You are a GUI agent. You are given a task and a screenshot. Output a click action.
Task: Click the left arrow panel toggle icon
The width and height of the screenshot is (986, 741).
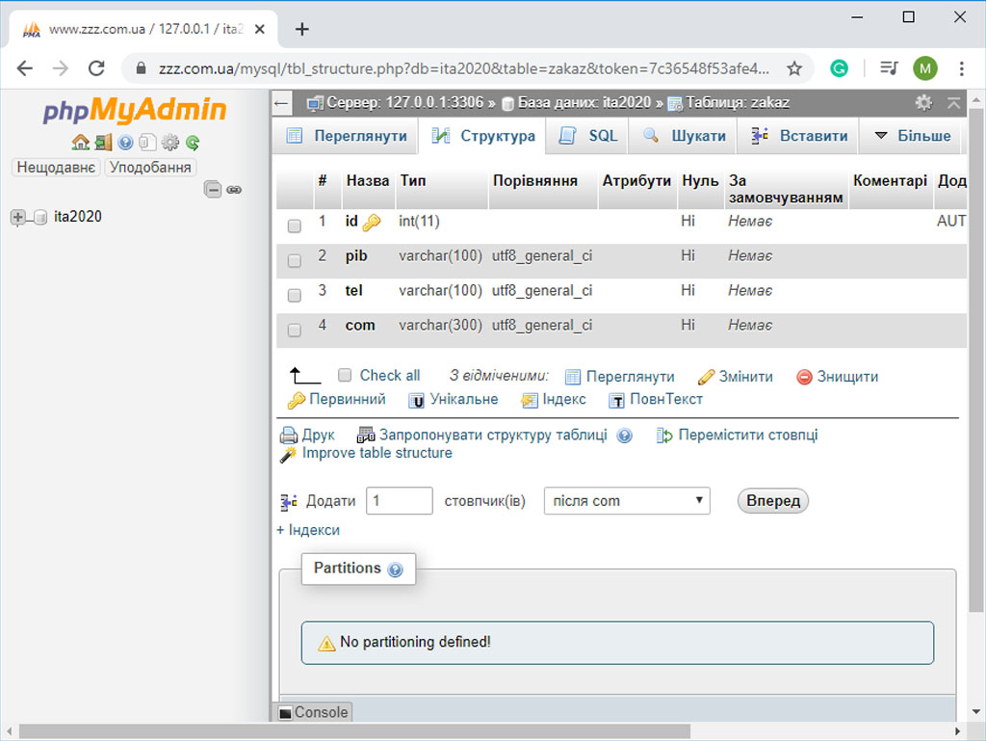click(282, 103)
